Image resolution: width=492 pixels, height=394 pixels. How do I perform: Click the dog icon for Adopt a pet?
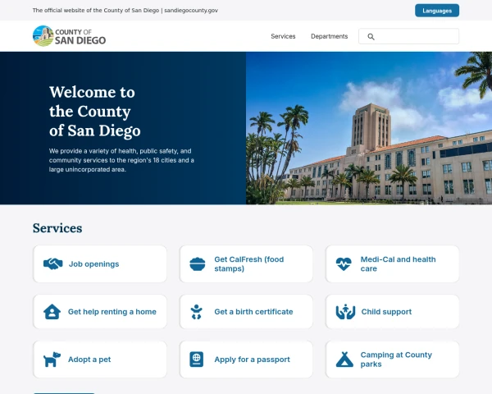[52, 360]
